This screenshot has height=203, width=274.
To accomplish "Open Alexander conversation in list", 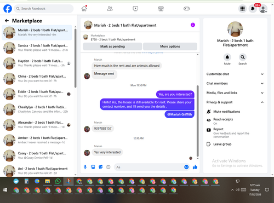I will coord(37,125).
